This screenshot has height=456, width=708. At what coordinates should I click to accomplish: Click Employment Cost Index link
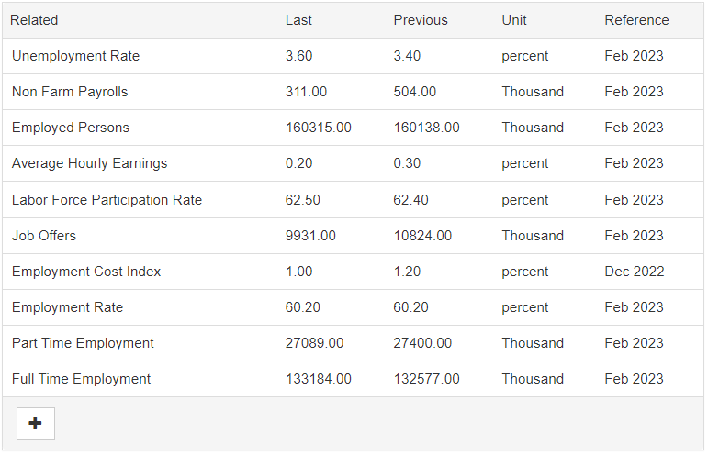point(86,272)
